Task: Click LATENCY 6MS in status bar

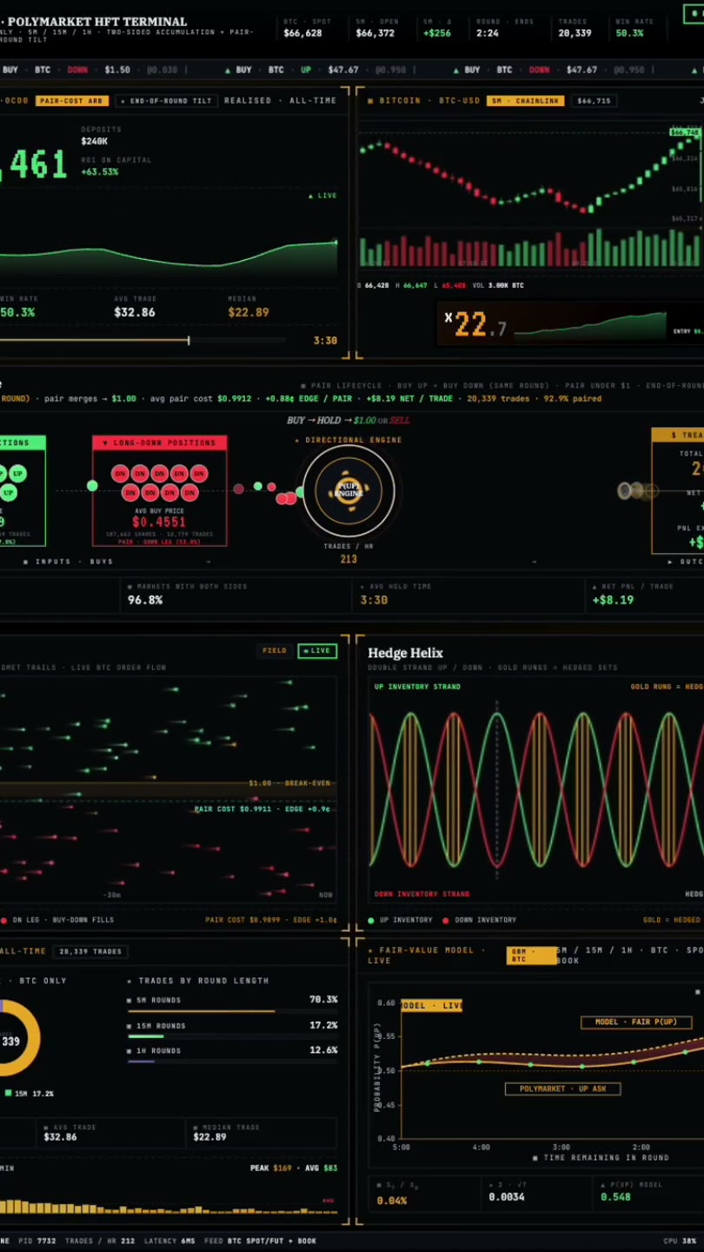Action: tap(169, 1241)
